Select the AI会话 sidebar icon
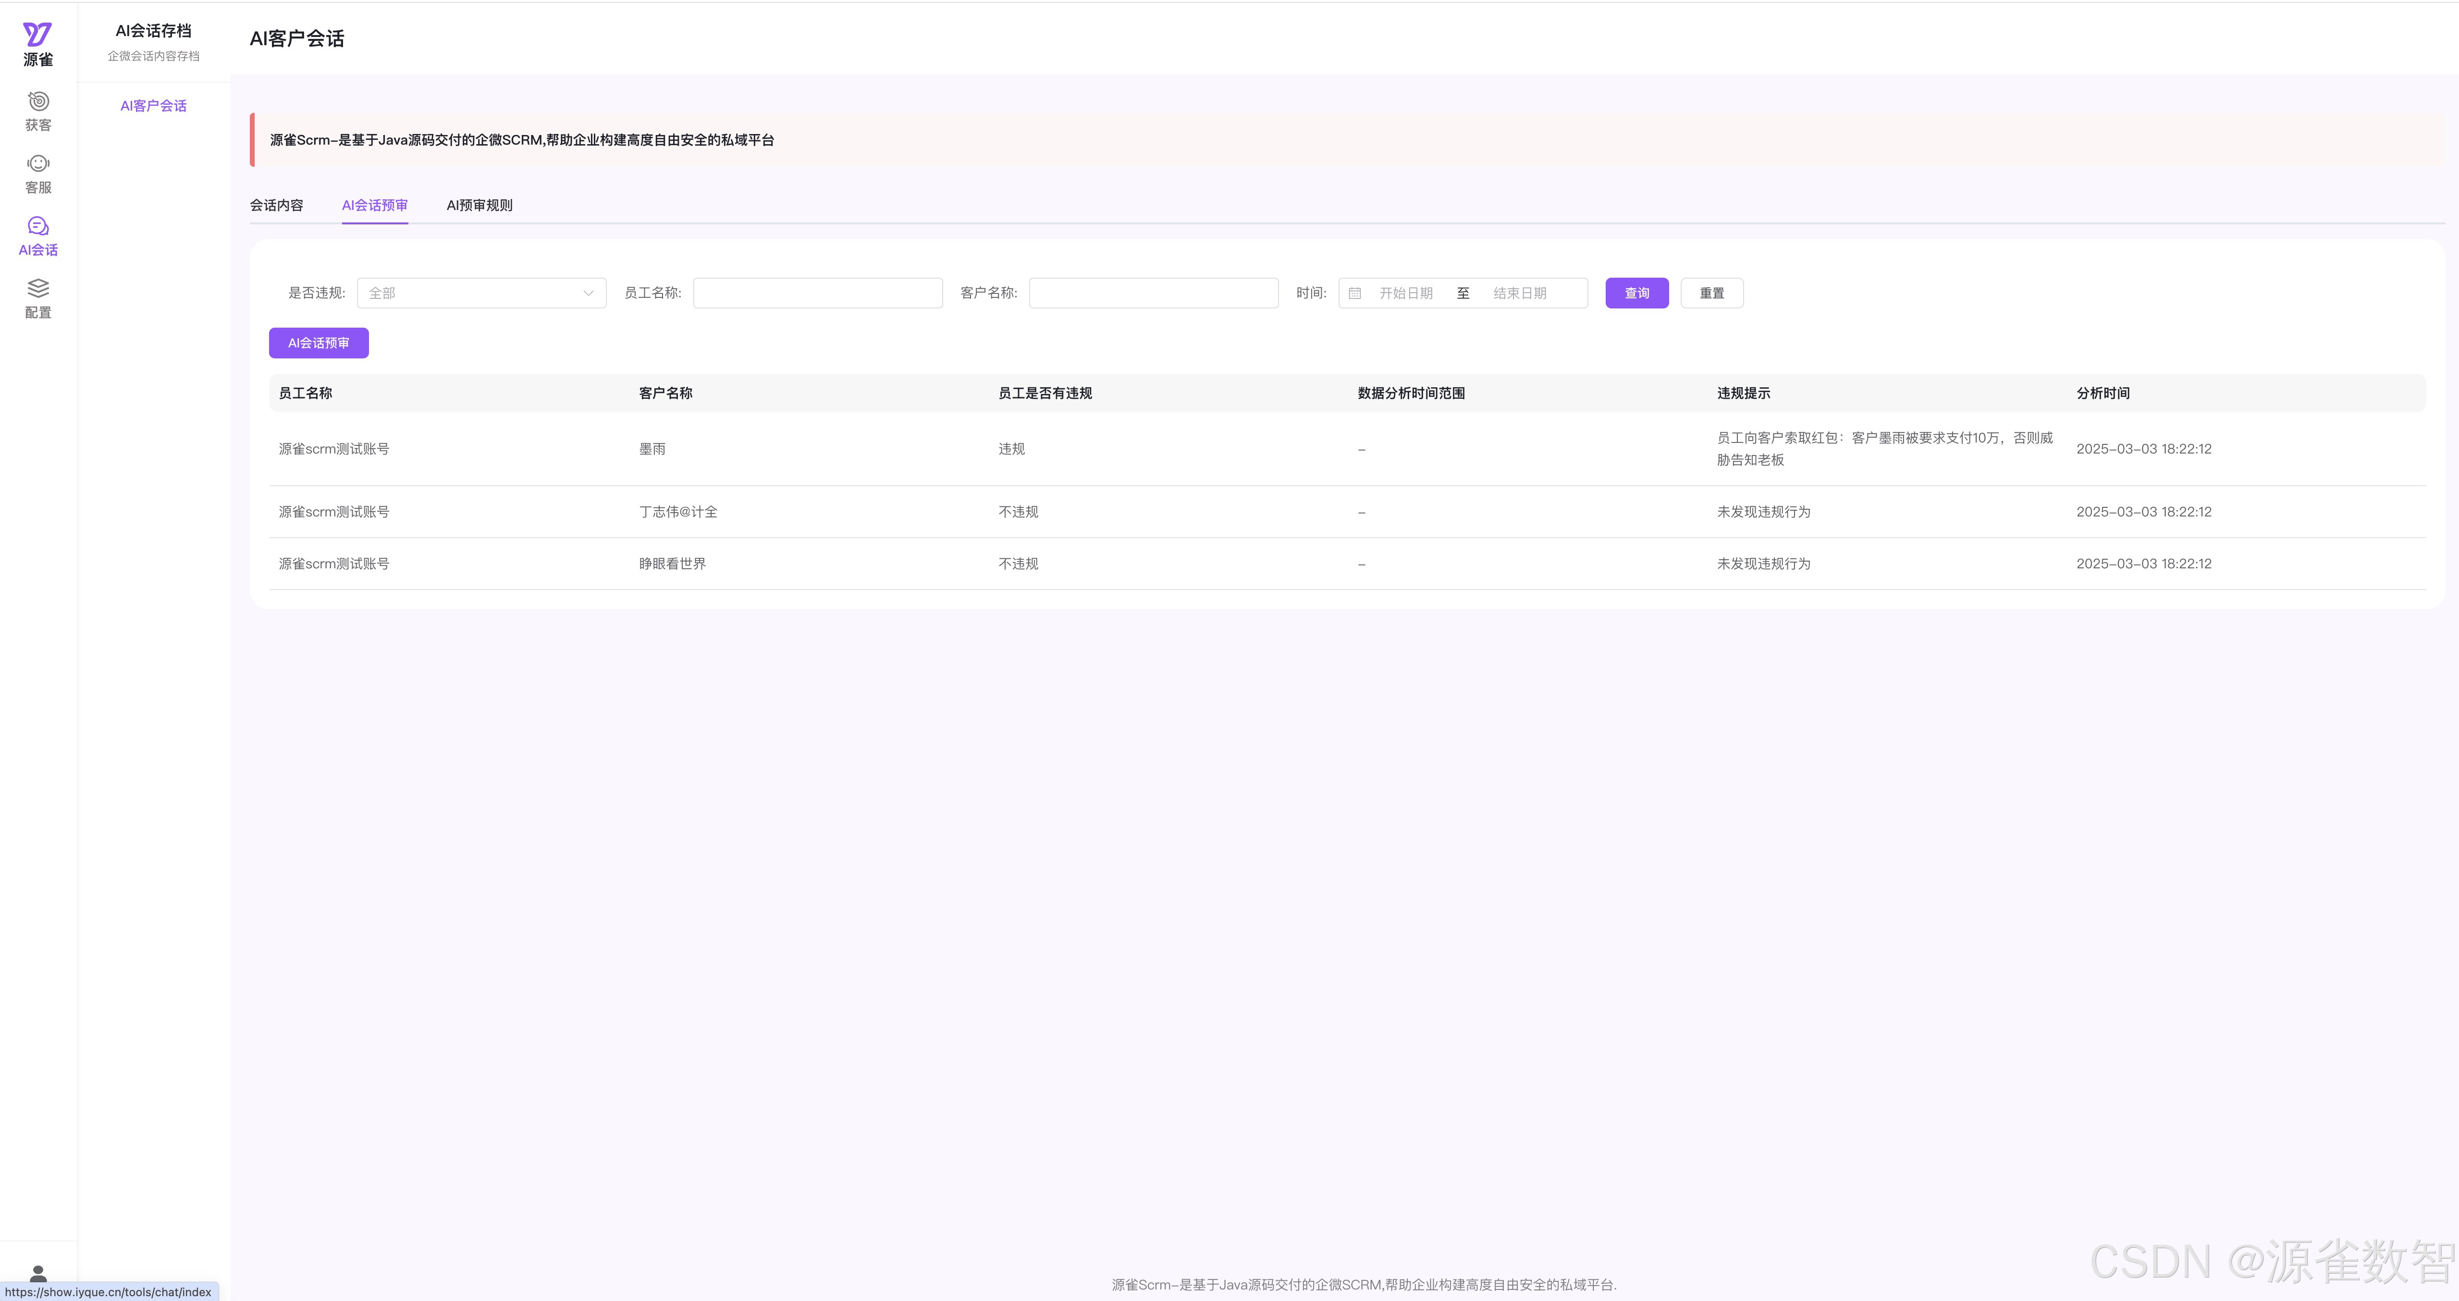Viewport: 2459px width, 1301px height. (38, 237)
